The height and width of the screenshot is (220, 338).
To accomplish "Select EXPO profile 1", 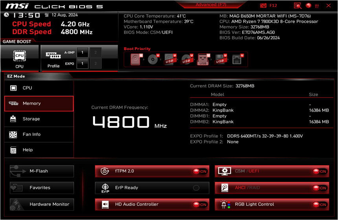I will click(82, 63).
